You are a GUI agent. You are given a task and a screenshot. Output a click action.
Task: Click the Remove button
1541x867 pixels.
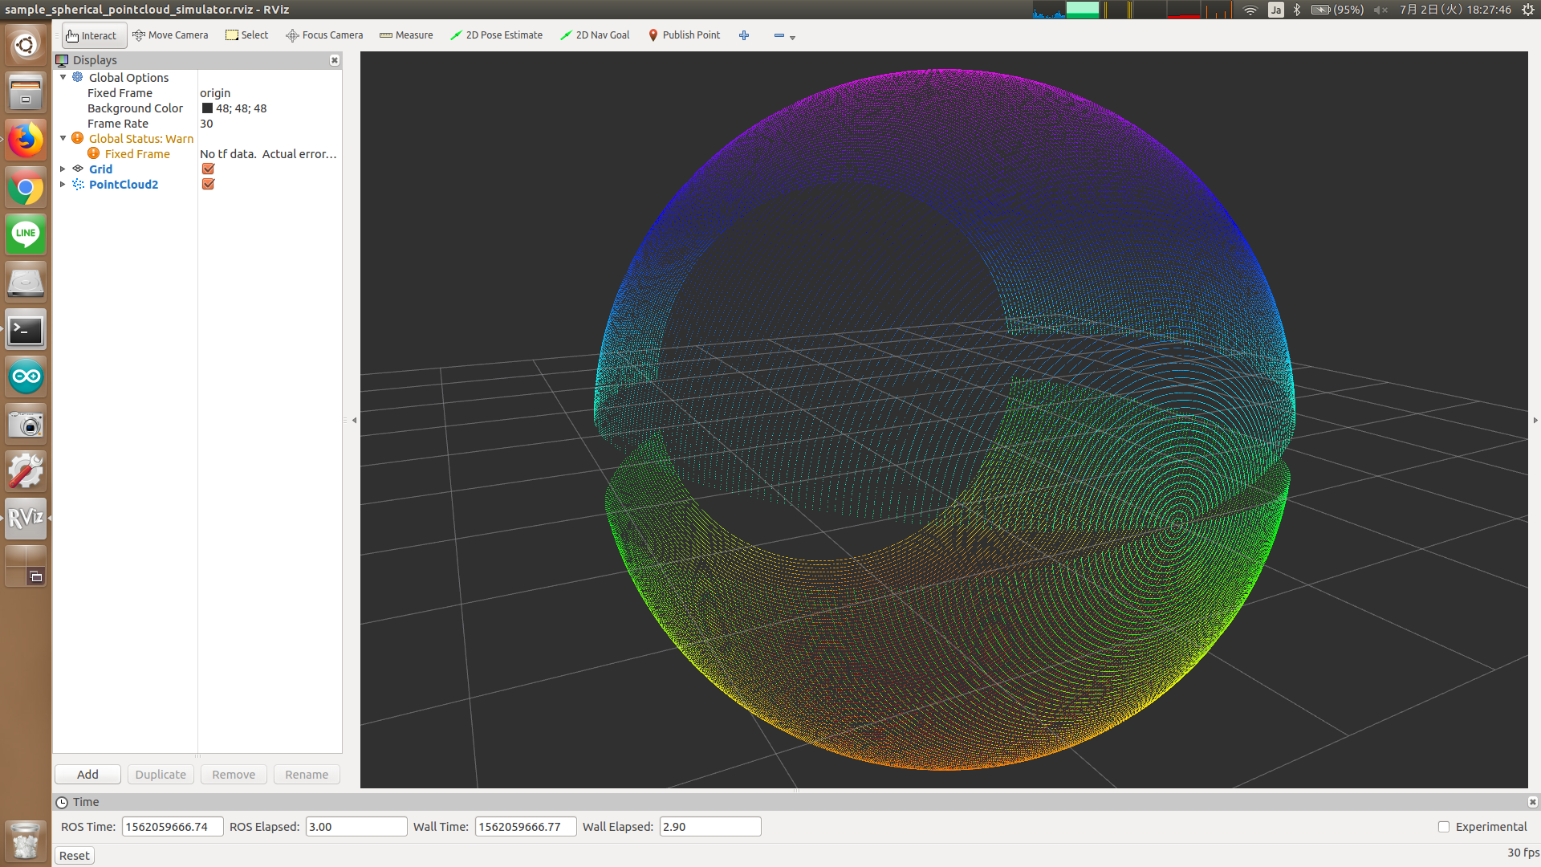coord(234,775)
